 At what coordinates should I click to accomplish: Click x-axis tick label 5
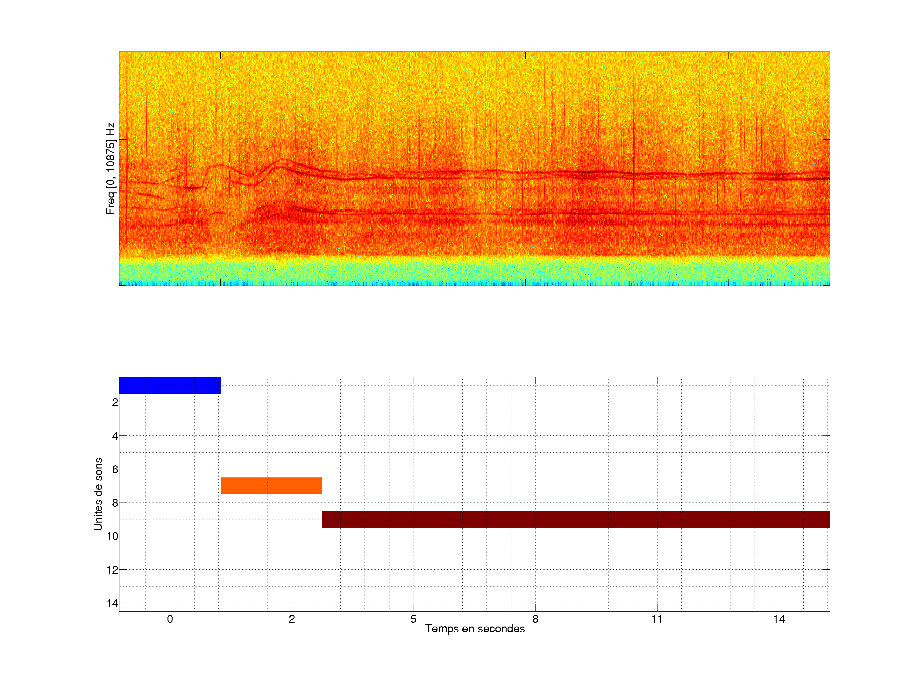(x=413, y=619)
